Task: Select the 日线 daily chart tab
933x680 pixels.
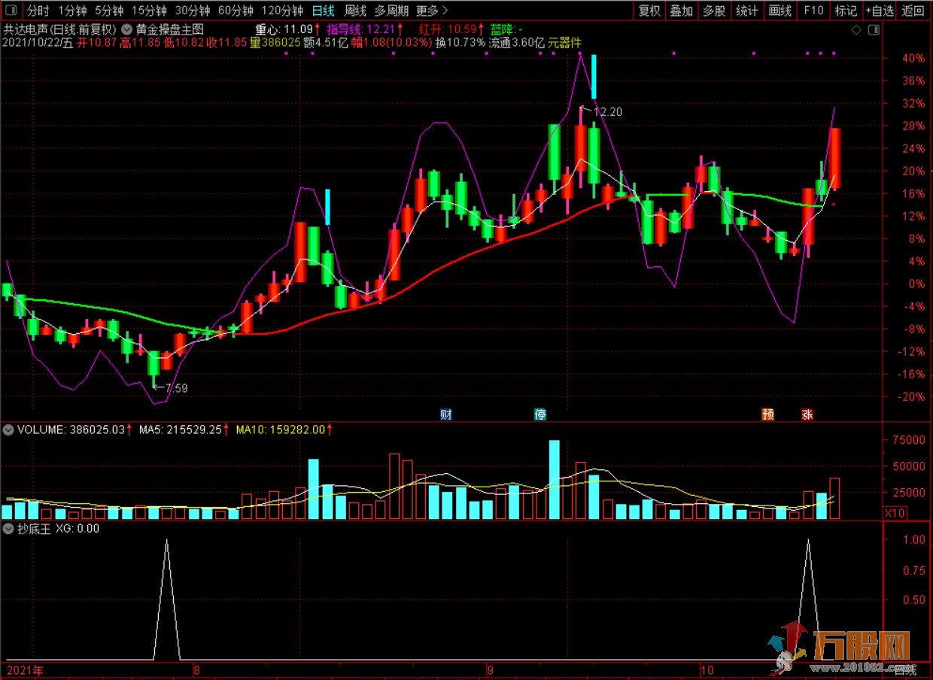Action: coord(324,11)
